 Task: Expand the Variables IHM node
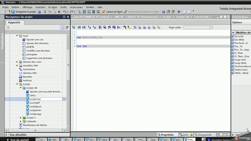click(17, 65)
